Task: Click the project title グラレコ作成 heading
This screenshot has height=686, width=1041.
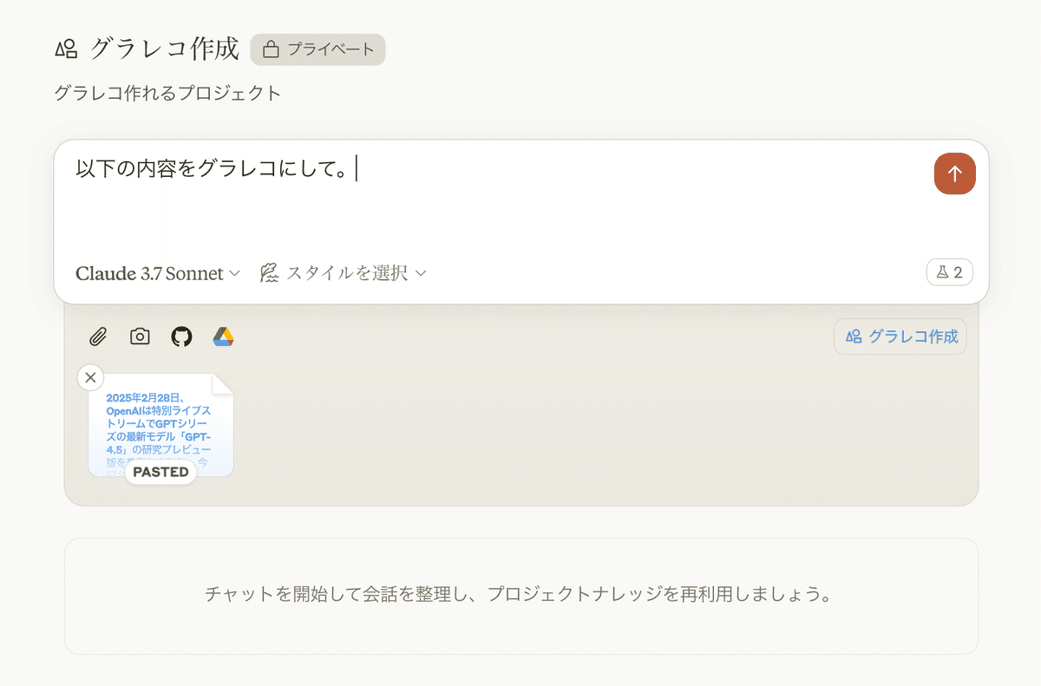Action: pos(164,49)
